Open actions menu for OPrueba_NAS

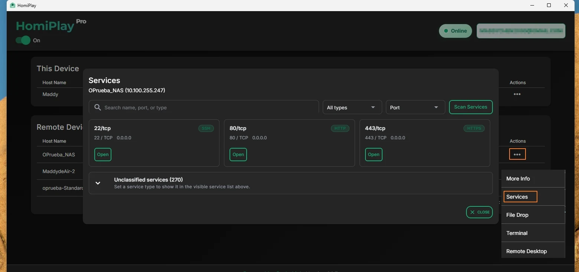coord(517,154)
